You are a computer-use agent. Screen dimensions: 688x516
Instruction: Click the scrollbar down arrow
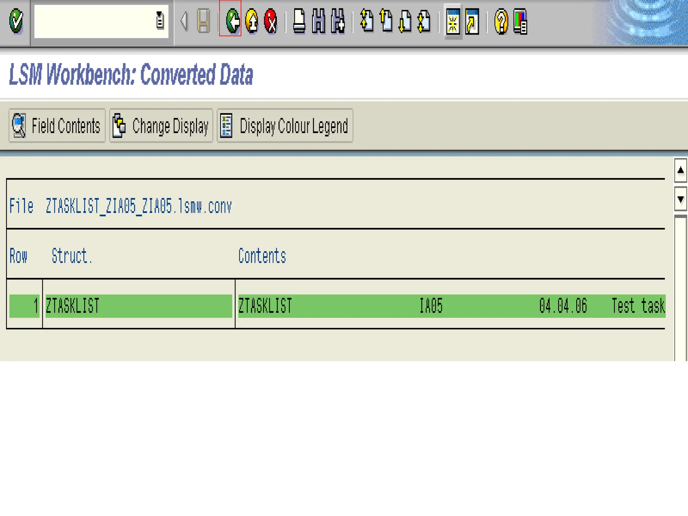coord(680,200)
